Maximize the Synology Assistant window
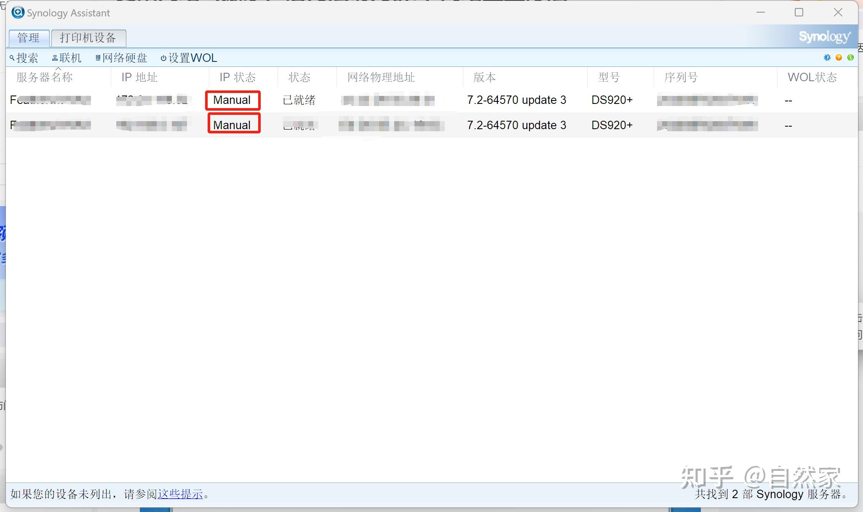The width and height of the screenshot is (863, 512). (x=799, y=13)
